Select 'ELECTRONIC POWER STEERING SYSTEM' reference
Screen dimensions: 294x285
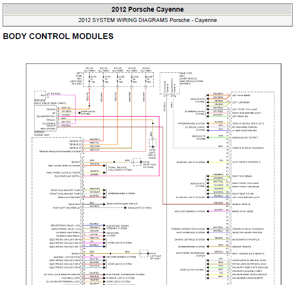coord(118,227)
